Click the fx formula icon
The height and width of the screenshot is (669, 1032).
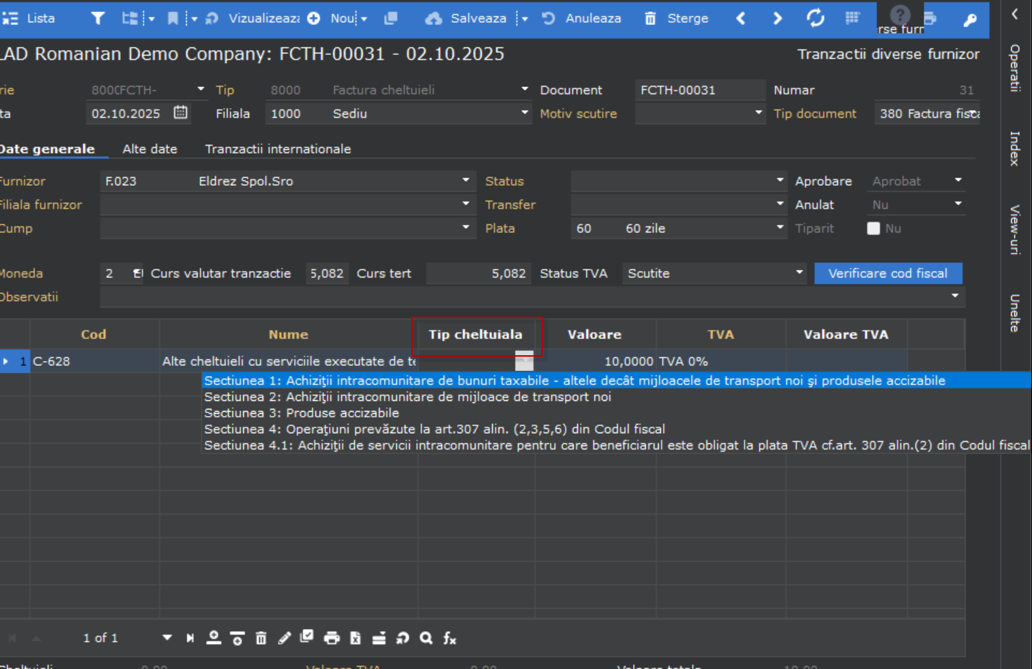click(449, 638)
